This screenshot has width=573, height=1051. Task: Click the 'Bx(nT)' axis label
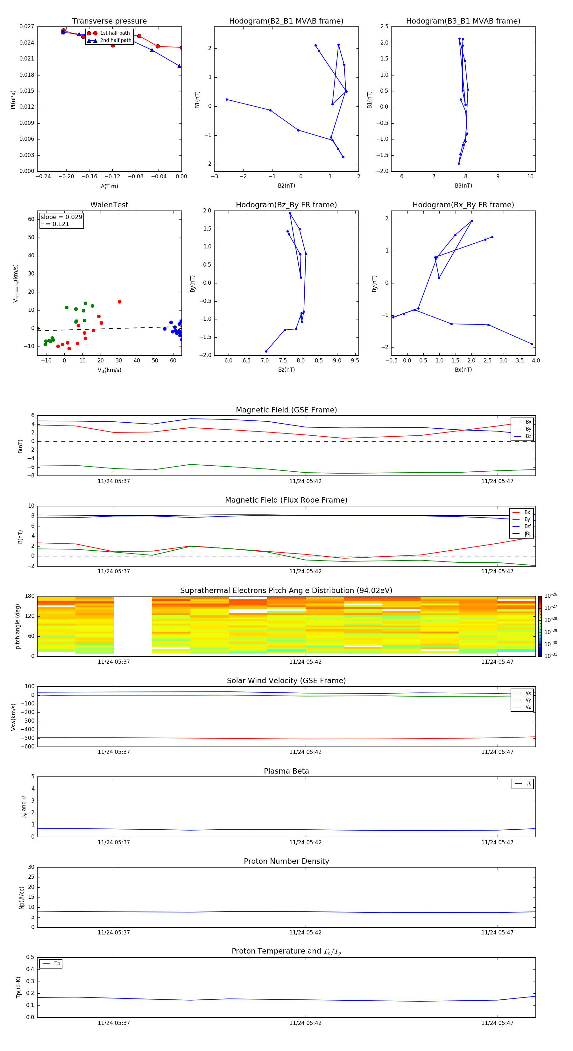(463, 370)
